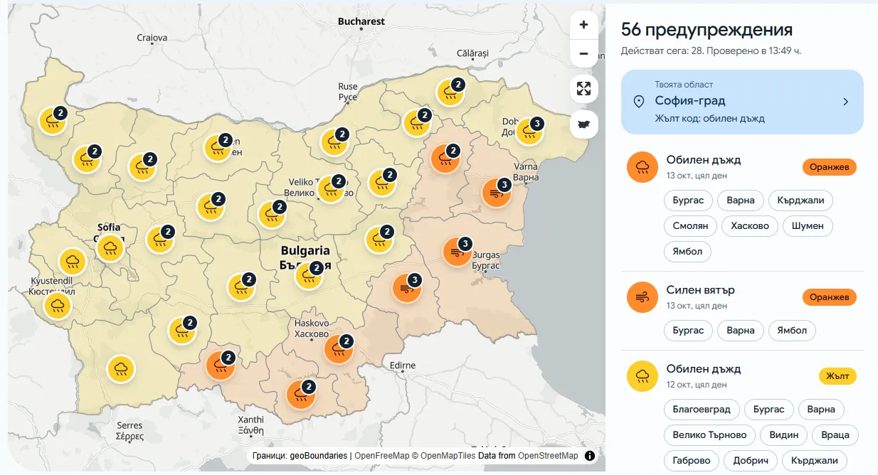This screenshot has width=878, height=475.
Task: Choose Бургас chip under Силен вятър
Action: [688, 331]
